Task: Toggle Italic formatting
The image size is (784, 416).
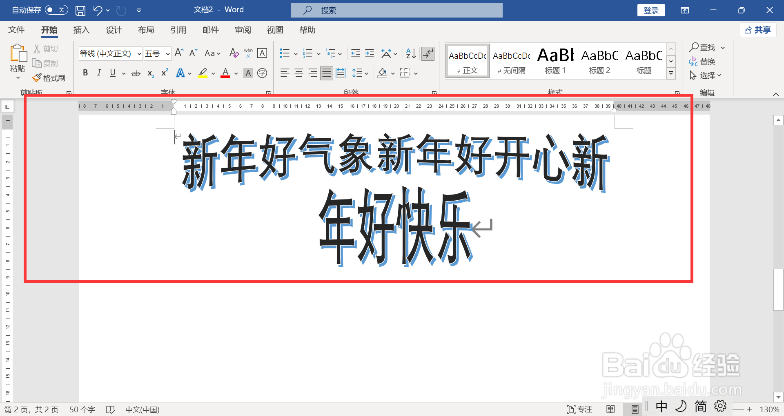Action: pos(99,73)
